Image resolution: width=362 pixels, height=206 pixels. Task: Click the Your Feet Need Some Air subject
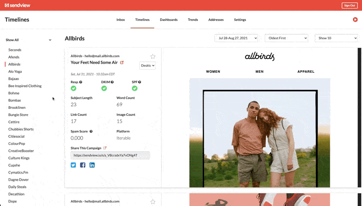[94, 62]
